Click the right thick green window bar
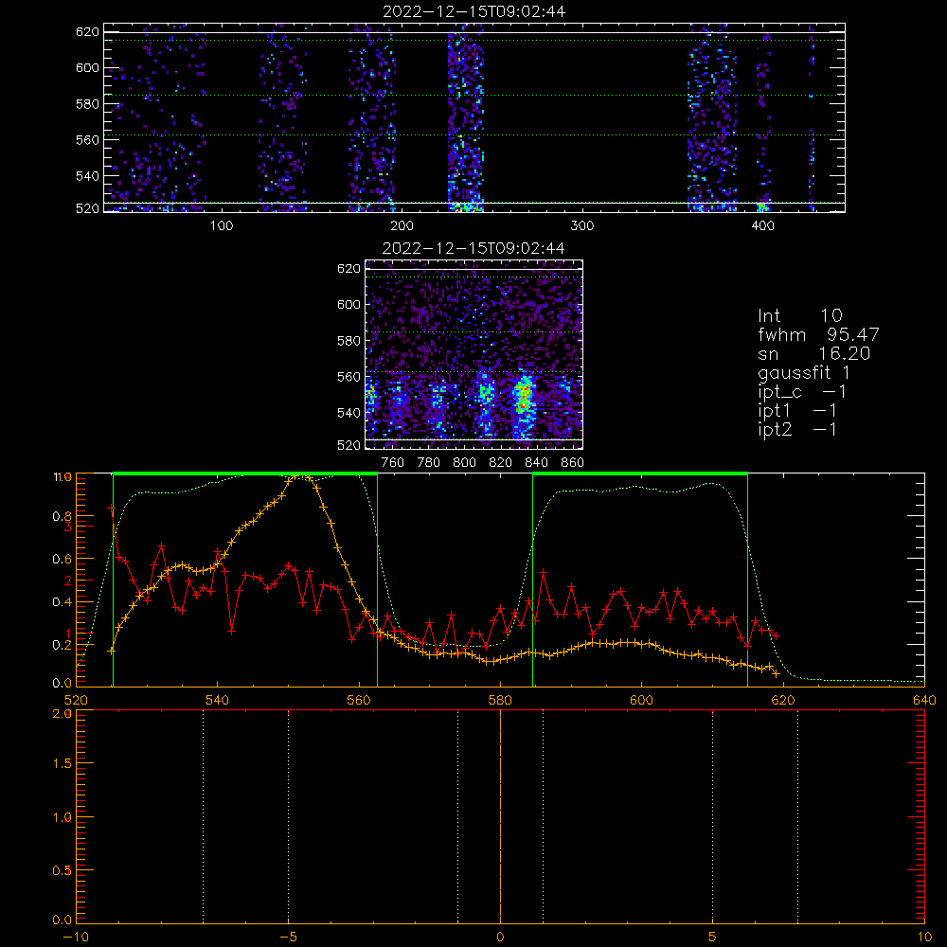This screenshot has height=947, width=947. point(640,473)
